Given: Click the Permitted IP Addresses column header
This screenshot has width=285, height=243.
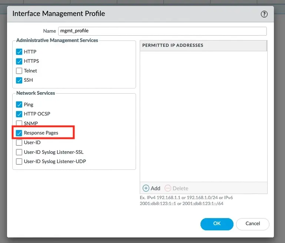Looking at the screenshot, I should point(203,45).
